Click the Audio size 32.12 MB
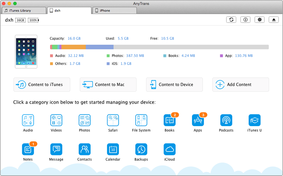 [76, 56]
